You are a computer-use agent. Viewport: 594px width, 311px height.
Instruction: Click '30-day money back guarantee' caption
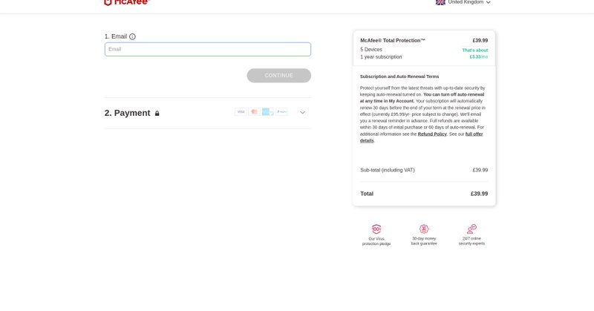pos(424,241)
